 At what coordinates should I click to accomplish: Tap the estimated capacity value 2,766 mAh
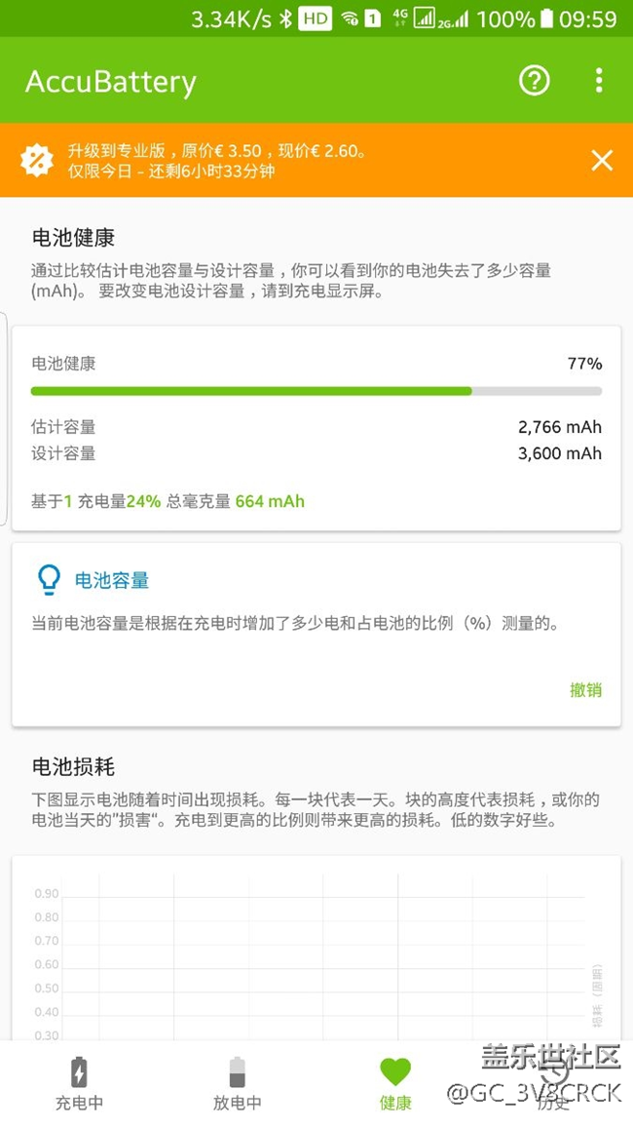pyautogui.click(x=558, y=426)
